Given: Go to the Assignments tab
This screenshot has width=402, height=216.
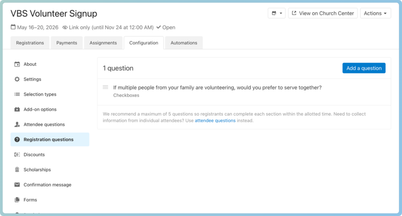Looking at the screenshot, I should tap(103, 43).
